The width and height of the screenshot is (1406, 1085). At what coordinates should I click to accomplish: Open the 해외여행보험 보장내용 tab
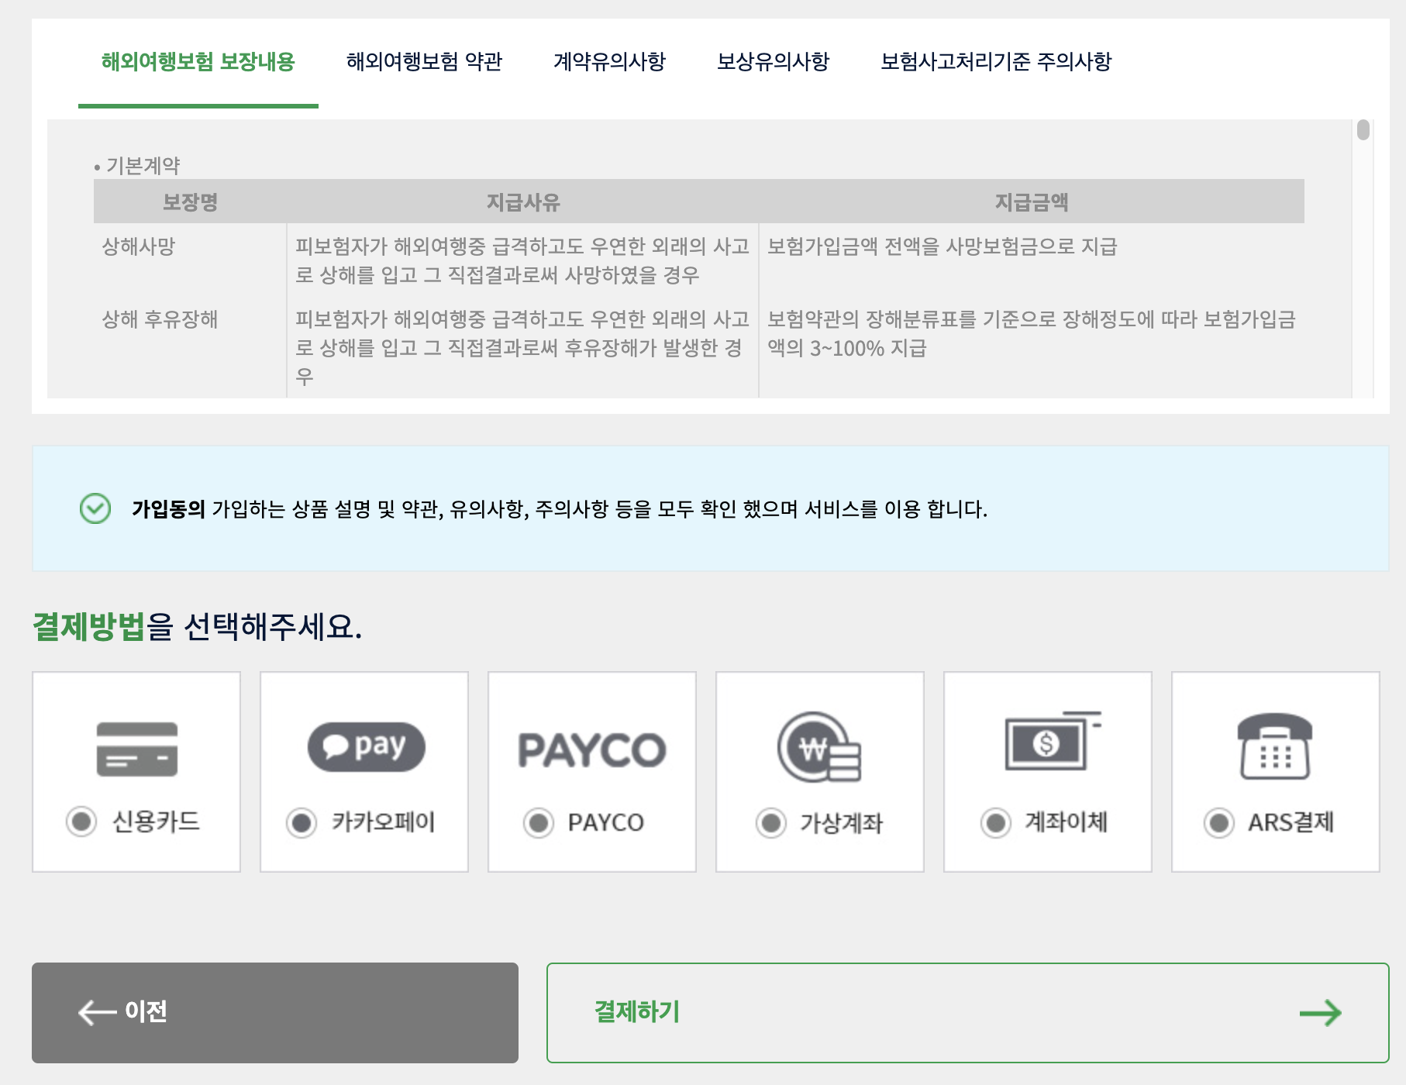[198, 61]
